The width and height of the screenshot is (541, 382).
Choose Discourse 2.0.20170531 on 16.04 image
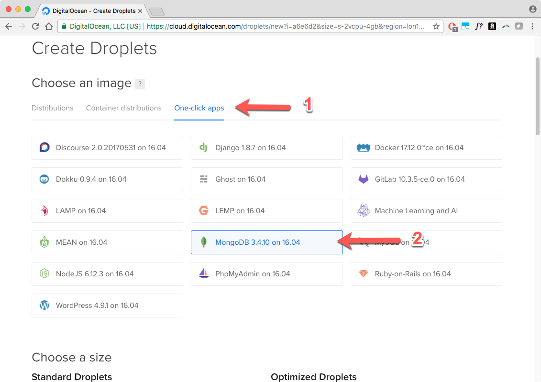pyautogui.click(x=107, y=148)
